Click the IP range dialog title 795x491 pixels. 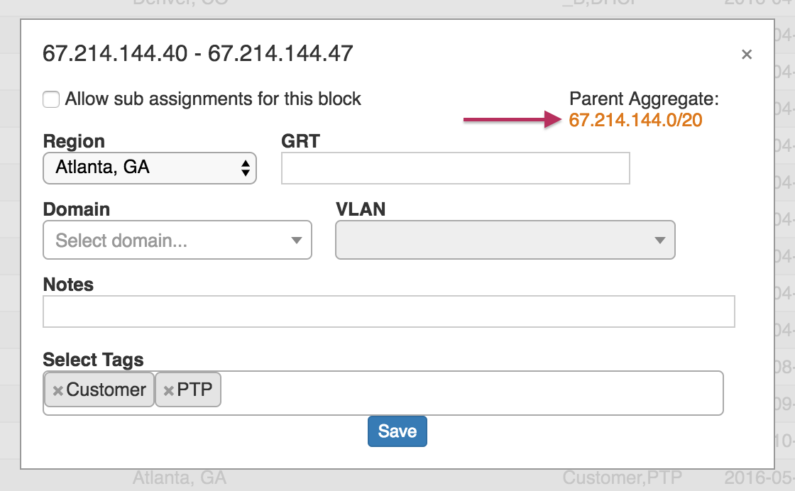pyautogui.click(x=198, y=53)
